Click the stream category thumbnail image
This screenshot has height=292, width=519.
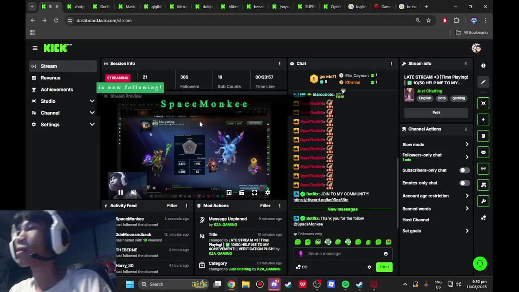tap(409, 95)
